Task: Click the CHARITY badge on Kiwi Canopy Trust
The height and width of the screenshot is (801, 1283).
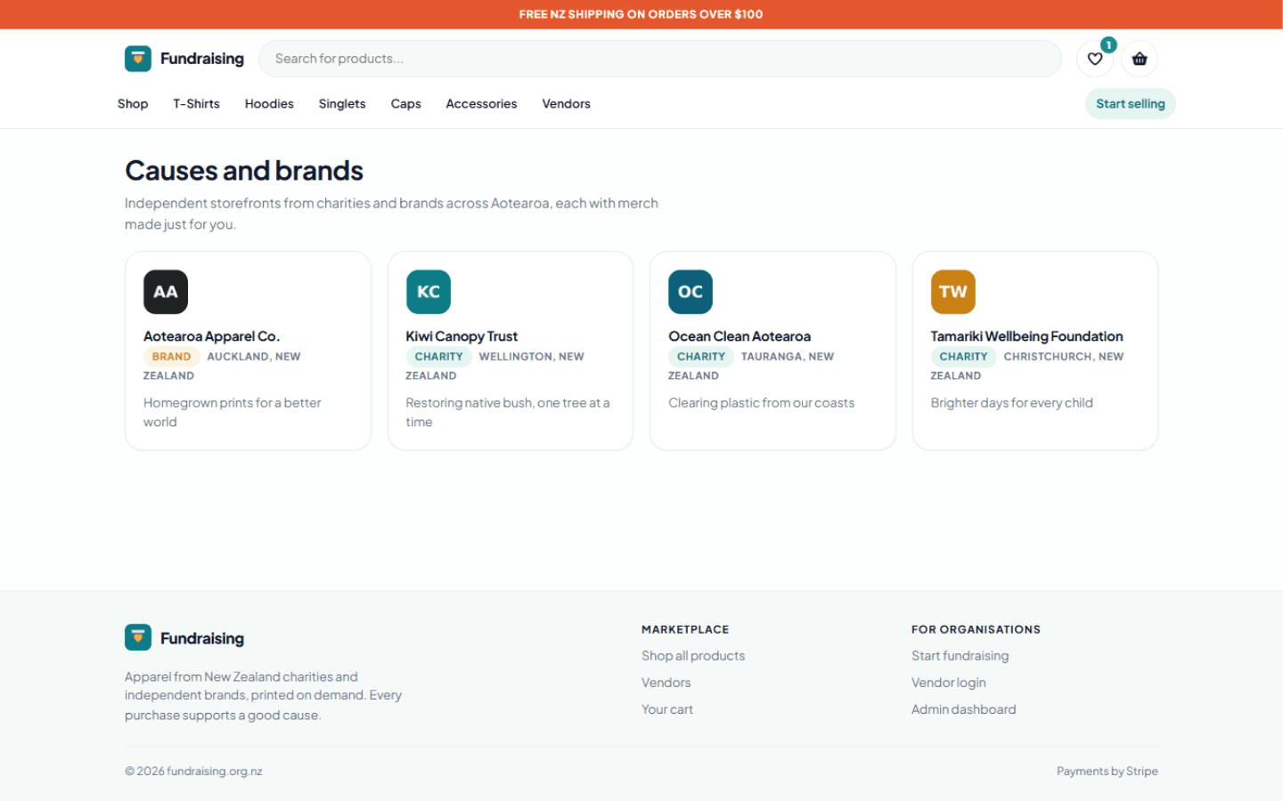Action: [x=438, y=357]
